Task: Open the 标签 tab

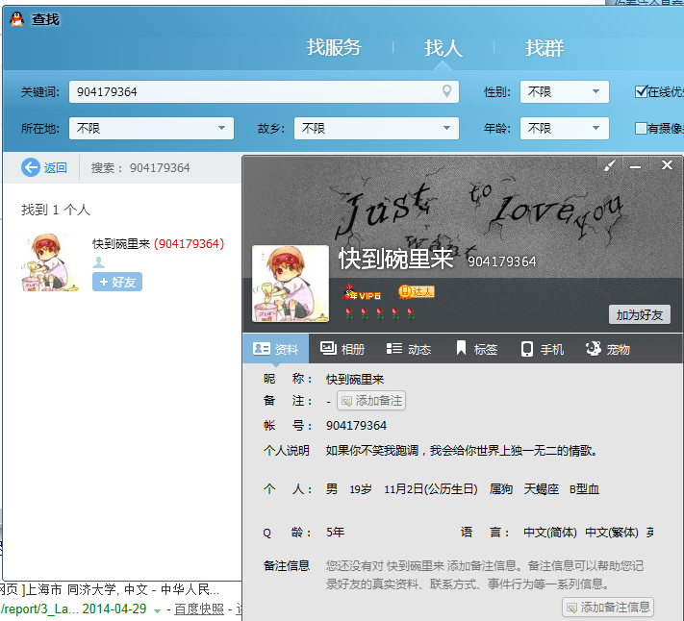Action: click(477, 349)
